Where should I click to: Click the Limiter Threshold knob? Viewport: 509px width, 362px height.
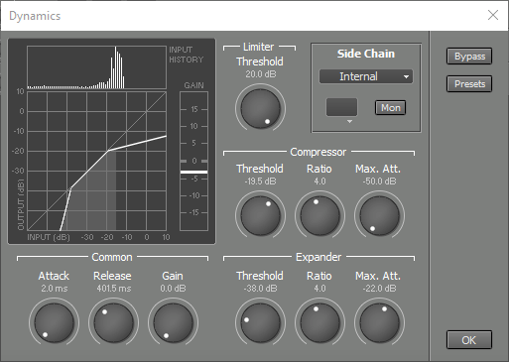tap(260, 109)
